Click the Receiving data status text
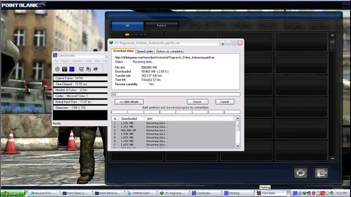 click(x=143, y=62)
